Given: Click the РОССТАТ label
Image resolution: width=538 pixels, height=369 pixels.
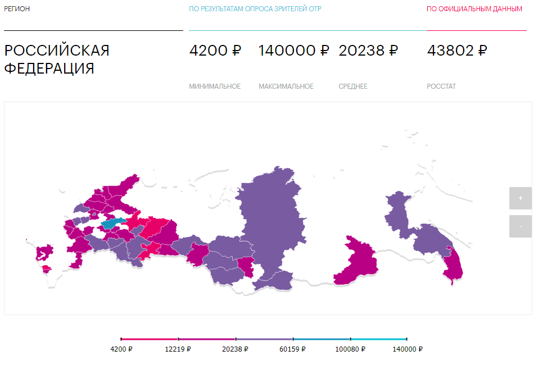Looking at the screenshot, I should pos(441,86).
